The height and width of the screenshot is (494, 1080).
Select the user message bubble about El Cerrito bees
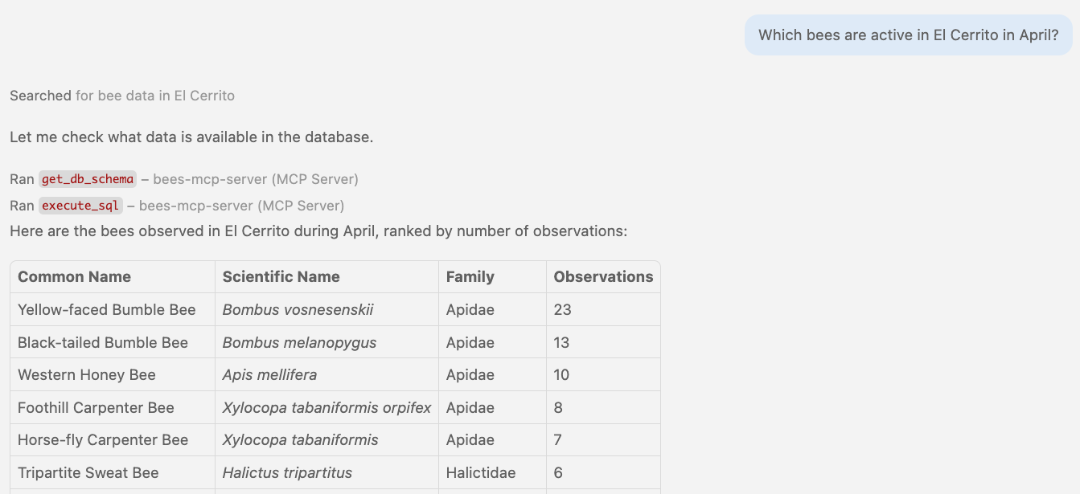click(908, 35)
